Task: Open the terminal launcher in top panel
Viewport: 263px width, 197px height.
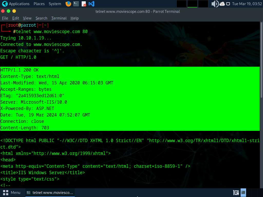Action: click(76, 4)
